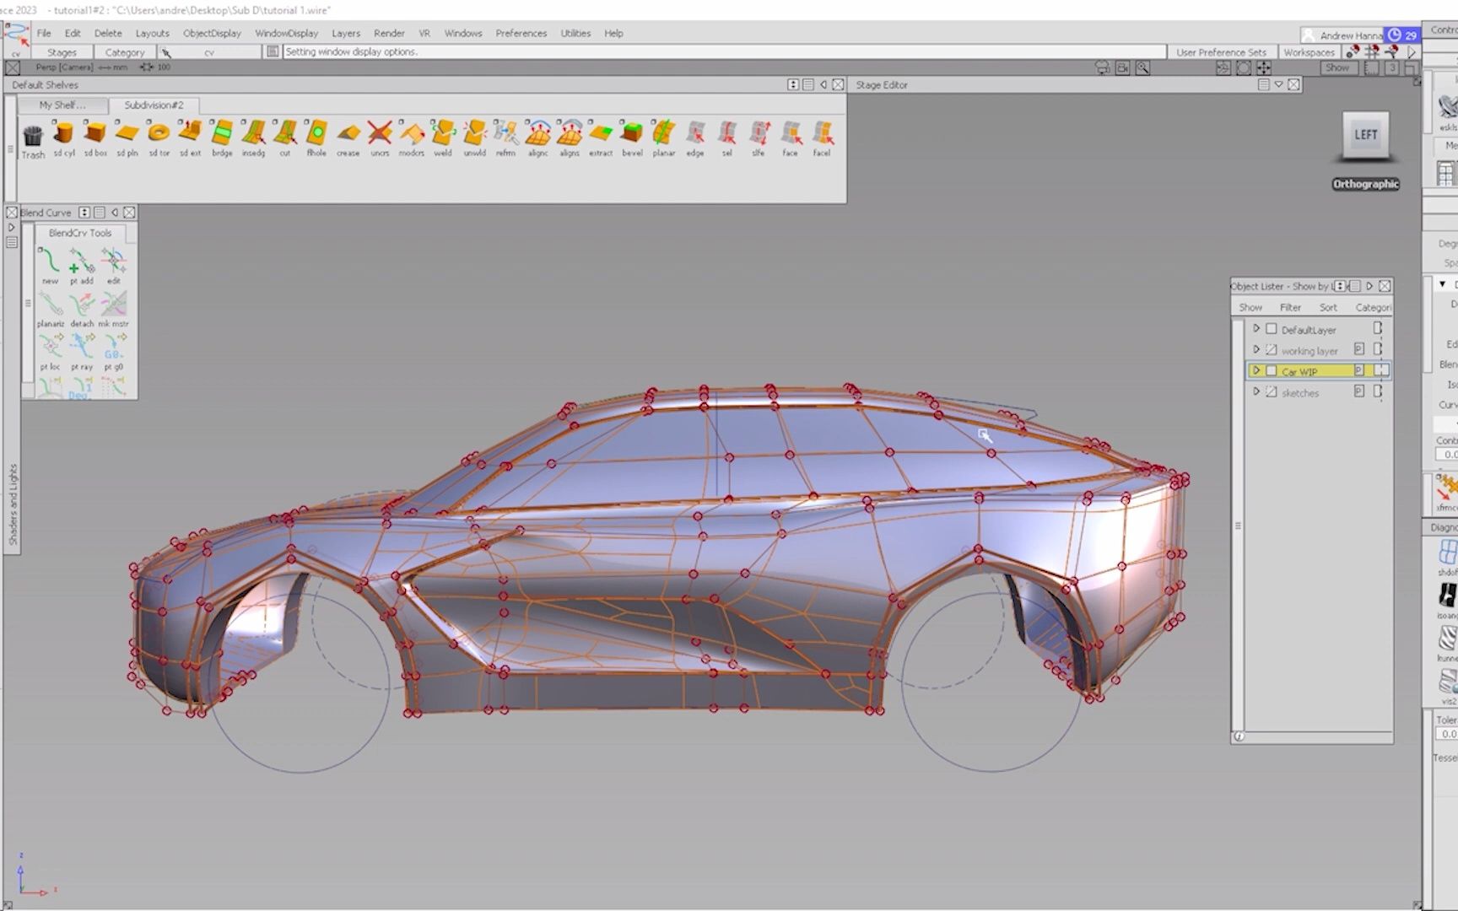The image size is (1458, 911).
Task: Click the Trash icon on the shelf
Action: coord(32,137)
